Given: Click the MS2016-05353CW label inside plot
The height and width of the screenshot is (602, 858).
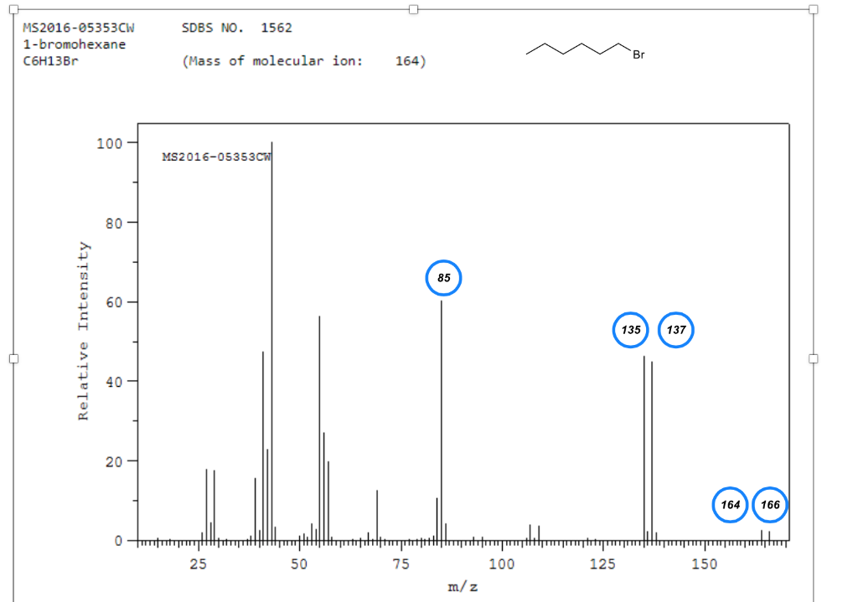Looking at the screenshot, I should click(217, 156).
